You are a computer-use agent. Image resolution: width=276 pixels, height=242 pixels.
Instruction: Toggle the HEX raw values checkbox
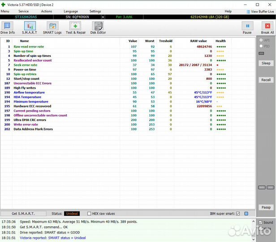tap(89, 214)
